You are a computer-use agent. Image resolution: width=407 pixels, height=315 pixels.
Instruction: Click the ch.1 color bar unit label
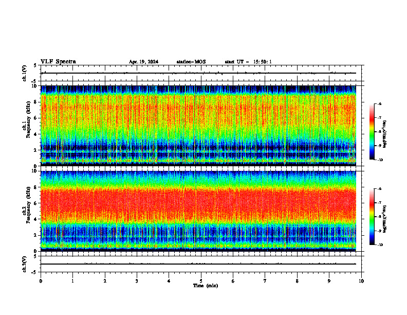tap(385, 134)
